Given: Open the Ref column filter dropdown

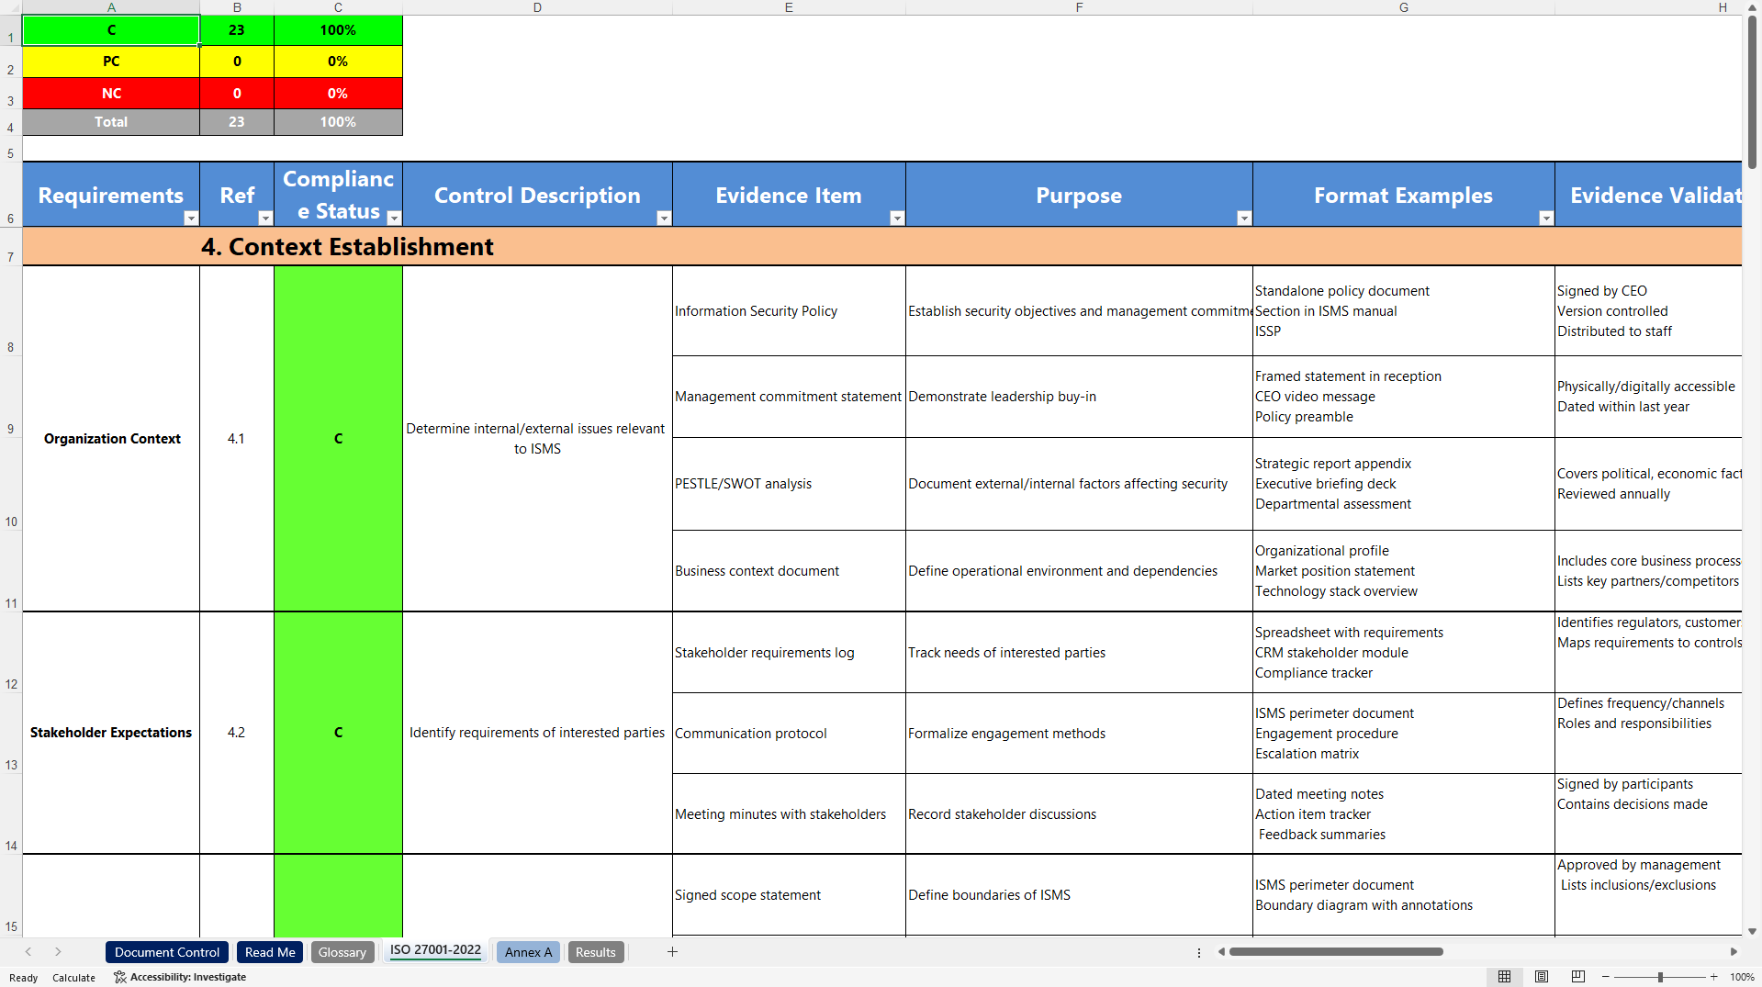Looking at the screenshot, I should [265, 219].
